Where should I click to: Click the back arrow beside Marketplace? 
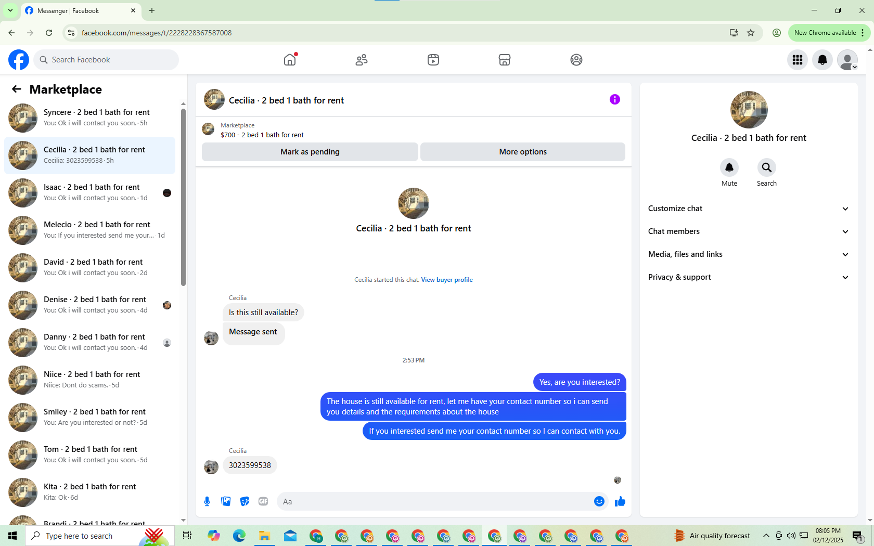coord(17,89)
